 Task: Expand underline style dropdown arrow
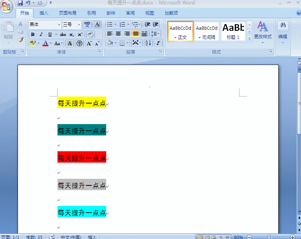(x=56, y=35)
